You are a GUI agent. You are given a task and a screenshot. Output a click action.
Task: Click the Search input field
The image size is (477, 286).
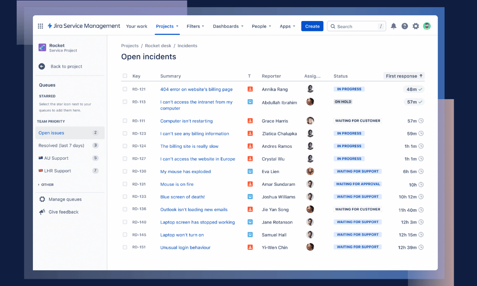coord(356,26)
